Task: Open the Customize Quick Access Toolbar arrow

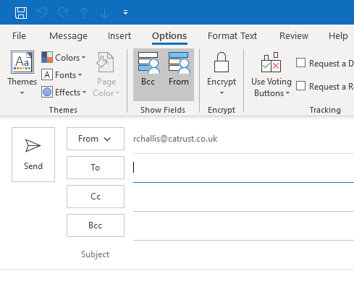Action: [125, 12]
